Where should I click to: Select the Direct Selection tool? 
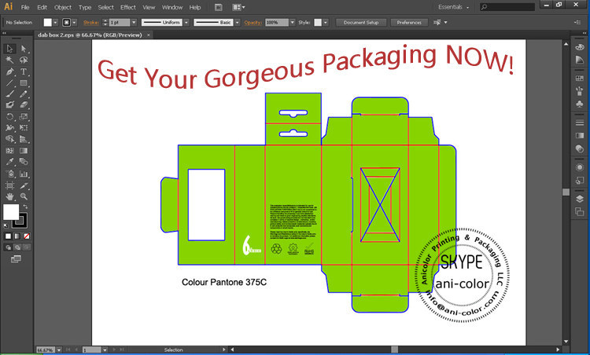tap(24, 49)
